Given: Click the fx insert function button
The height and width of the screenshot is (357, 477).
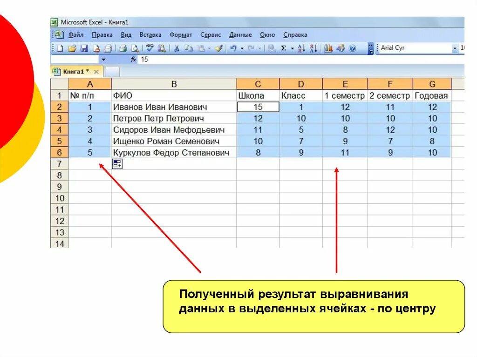Looking at the screenshot, I should (x=133, y=60).
